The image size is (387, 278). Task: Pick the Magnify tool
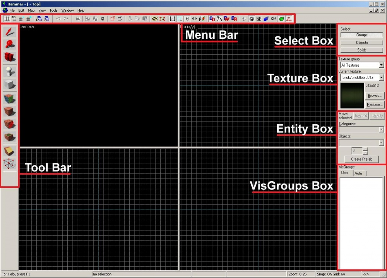(10, 45)
